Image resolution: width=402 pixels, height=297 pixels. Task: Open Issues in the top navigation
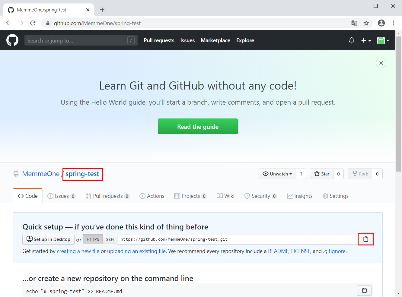pos(187,40)
